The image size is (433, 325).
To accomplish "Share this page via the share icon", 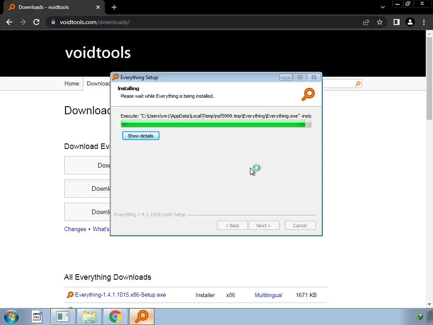I will [366, 22].
